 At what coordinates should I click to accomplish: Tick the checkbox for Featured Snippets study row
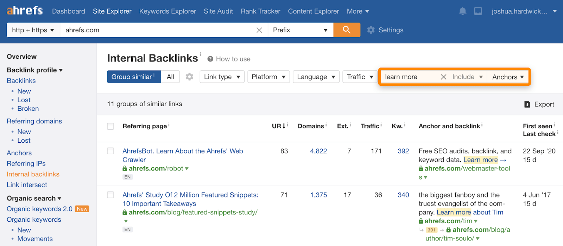click(110, 195)
